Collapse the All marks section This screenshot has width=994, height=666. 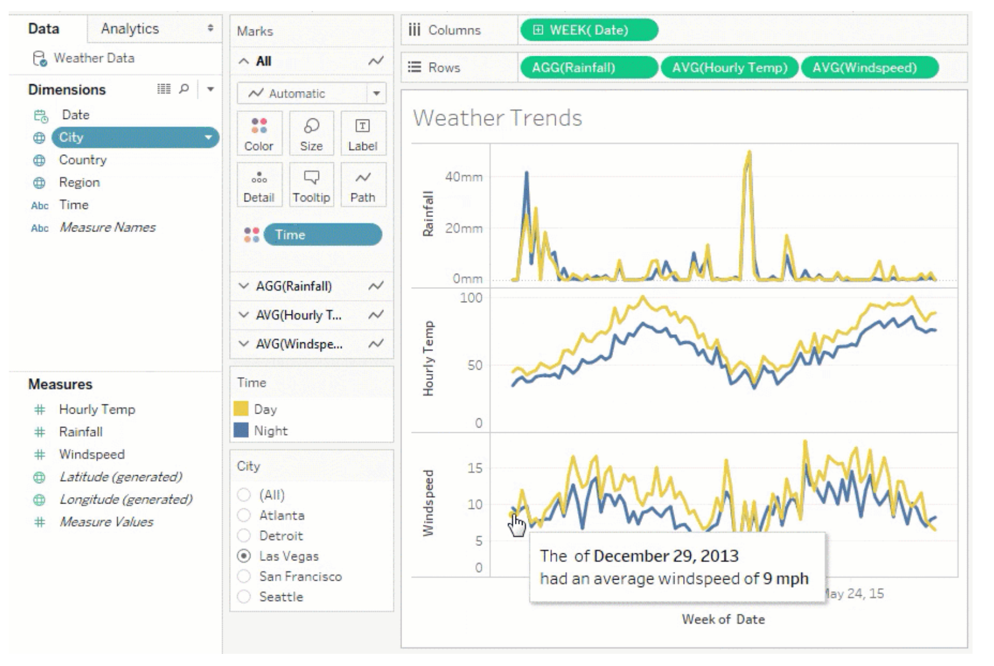pos(244,61)
